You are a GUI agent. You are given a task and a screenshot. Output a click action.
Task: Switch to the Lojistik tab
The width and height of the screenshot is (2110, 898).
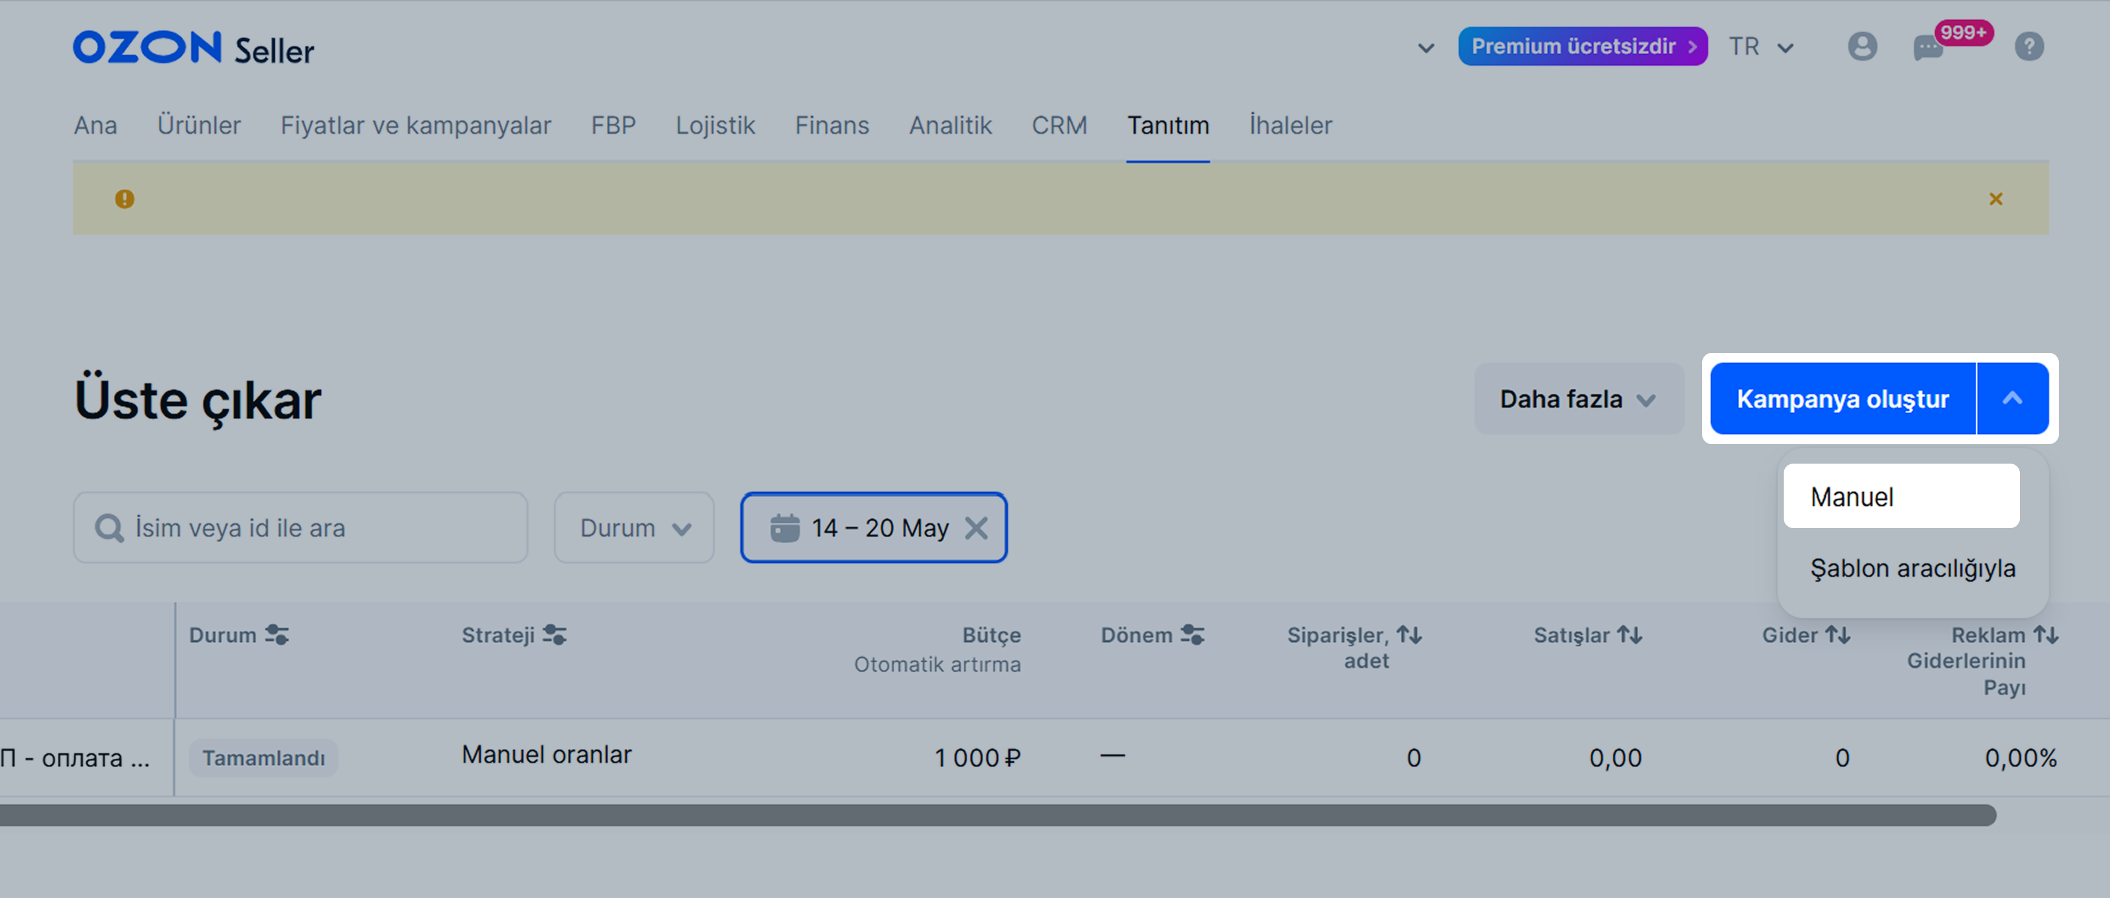tap(715, 125)
